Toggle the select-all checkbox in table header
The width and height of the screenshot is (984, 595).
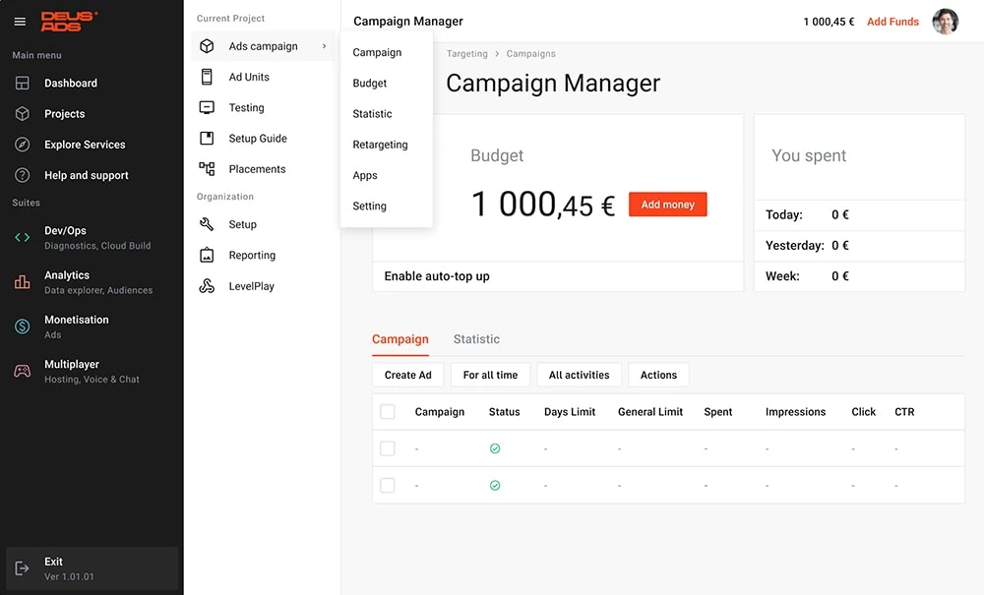[388, 411]
